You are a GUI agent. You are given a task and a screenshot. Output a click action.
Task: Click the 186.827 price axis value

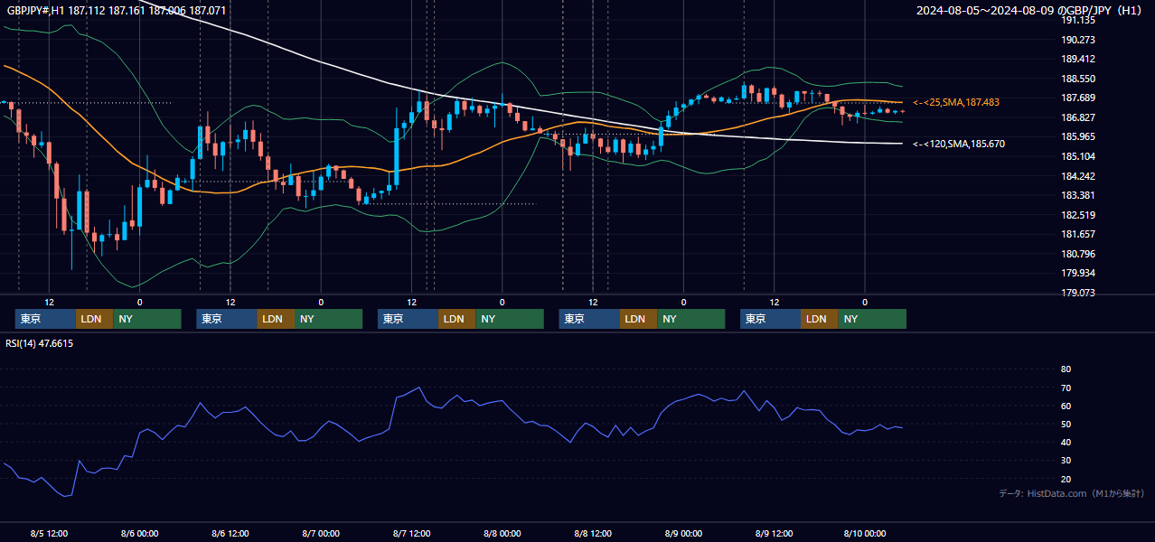pos(1077,117)
